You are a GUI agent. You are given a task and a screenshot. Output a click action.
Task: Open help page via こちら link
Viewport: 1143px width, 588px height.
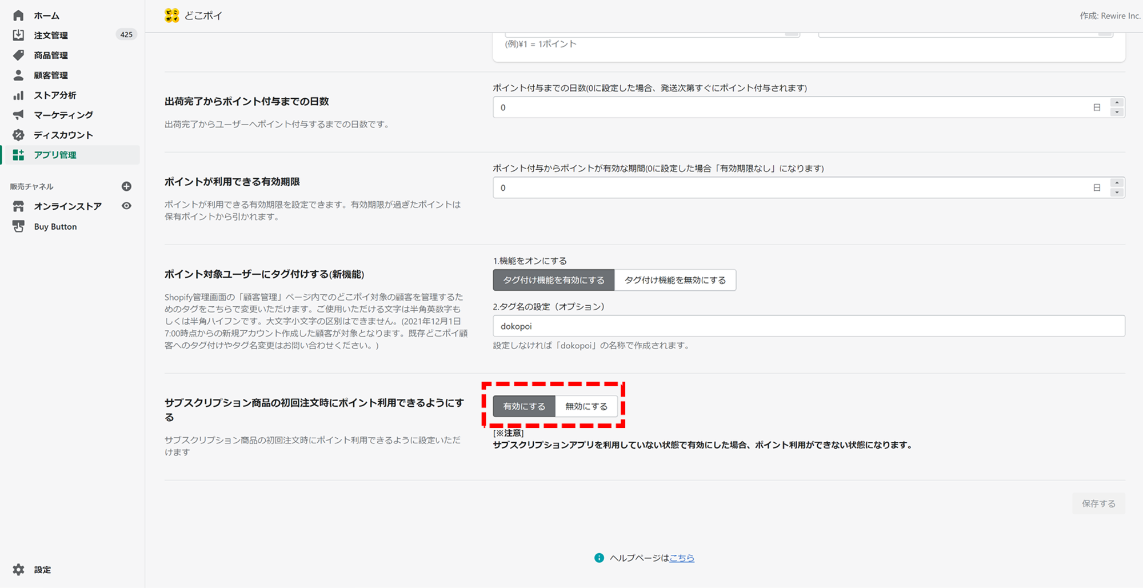pos(682,558)
